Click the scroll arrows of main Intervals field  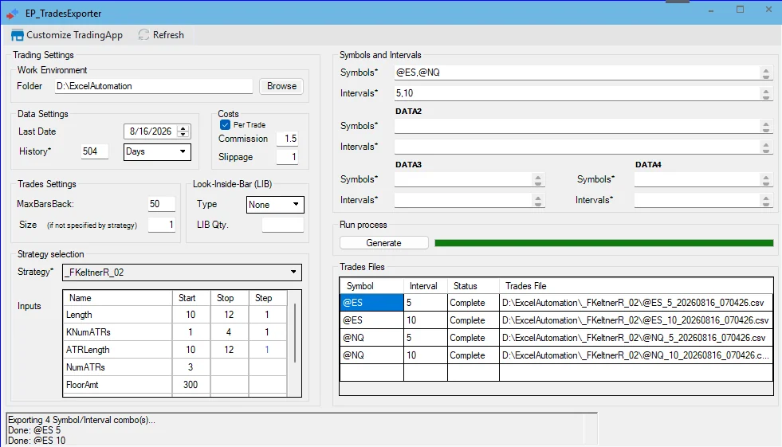point(766,94)
